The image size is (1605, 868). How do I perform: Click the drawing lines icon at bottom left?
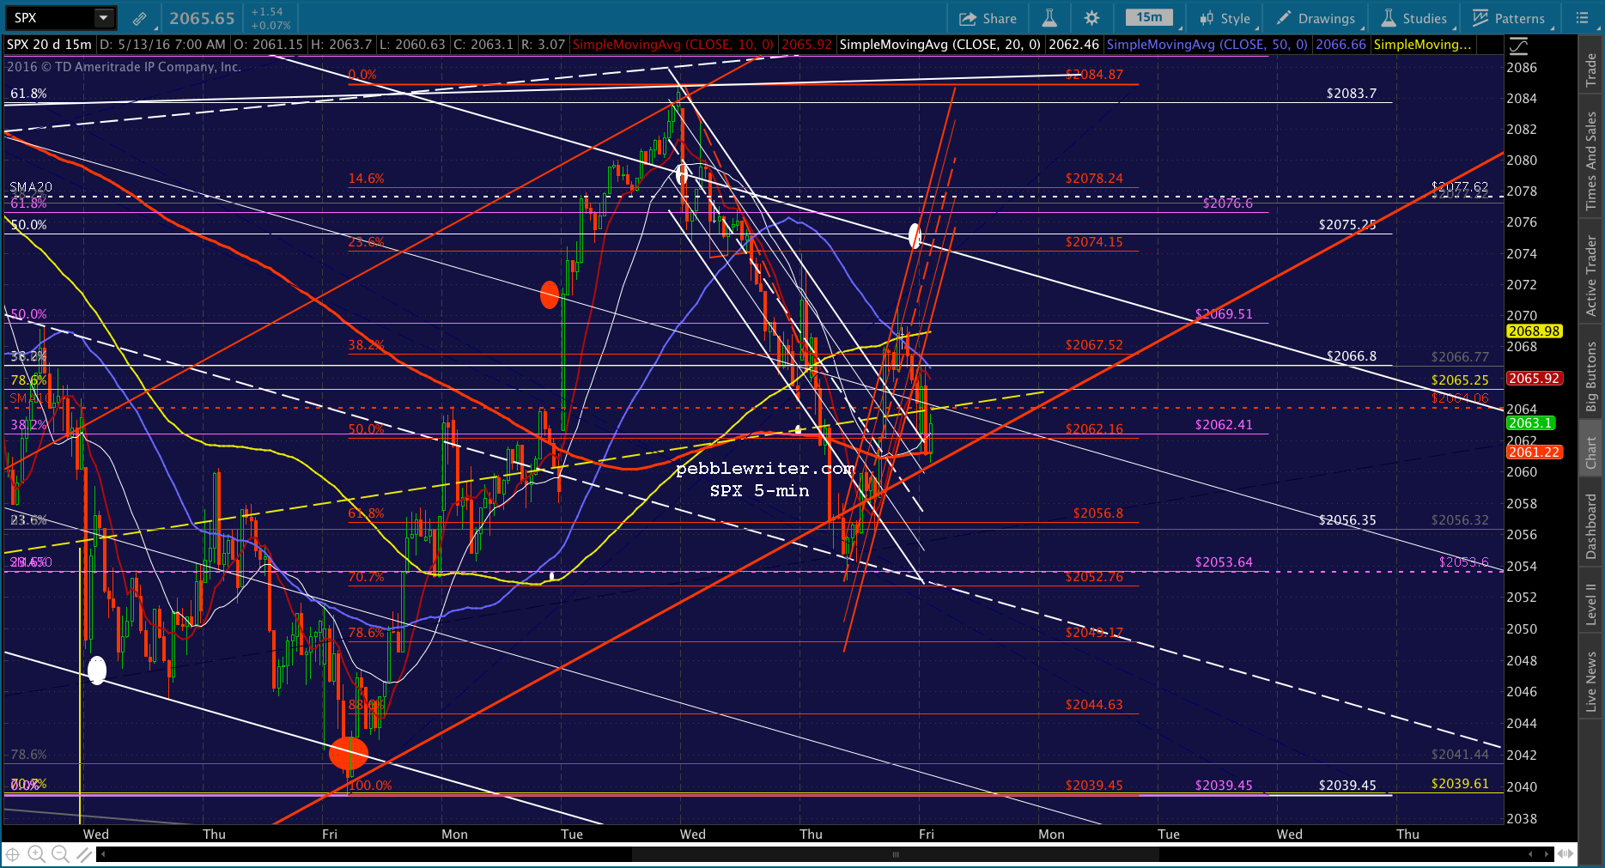pos(83,853)
